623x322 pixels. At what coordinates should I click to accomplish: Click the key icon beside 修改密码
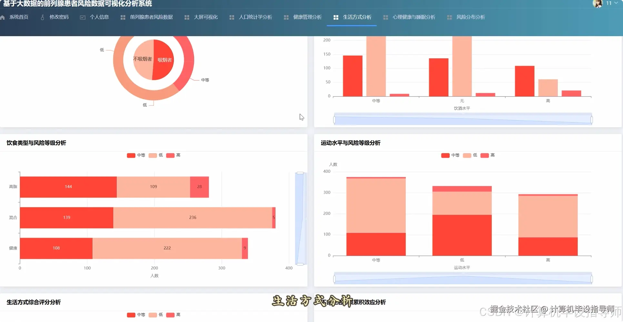42,17
